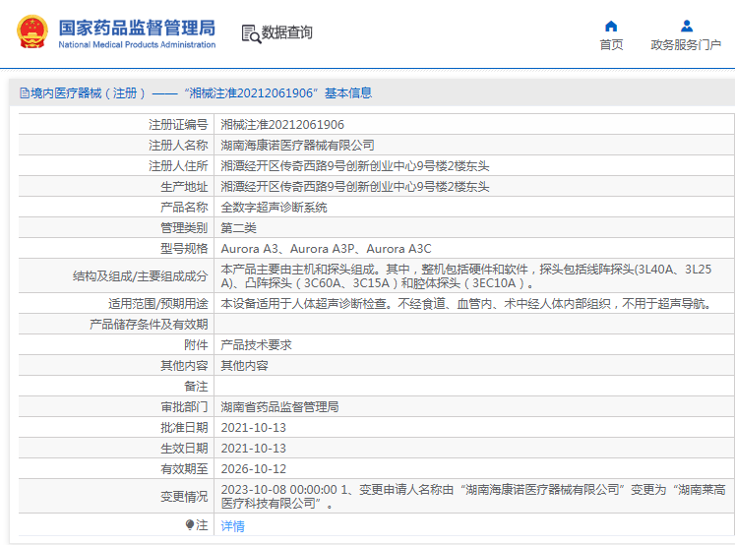Click the 管理类别 value 第二类
This screenshot has height=545, width=735.
point(238,228)
